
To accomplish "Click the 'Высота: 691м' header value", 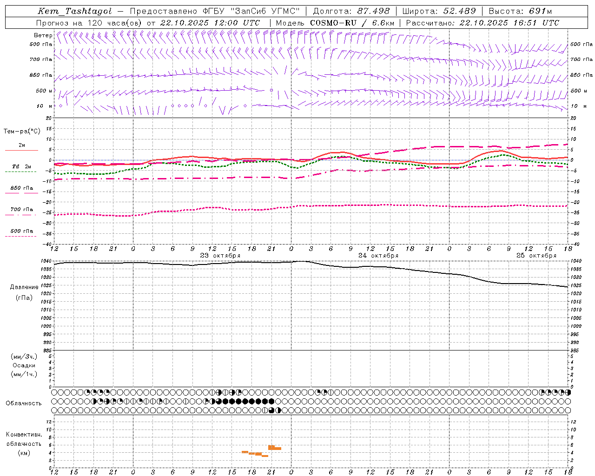I will [x=520, y=11].
